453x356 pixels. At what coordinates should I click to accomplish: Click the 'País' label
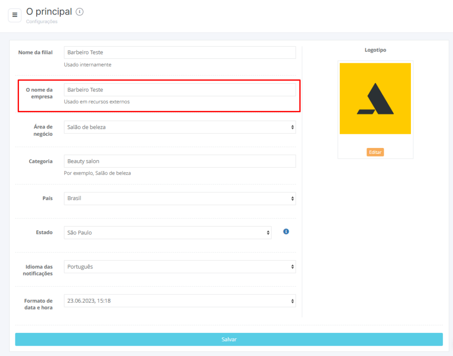(x=48, y=199)
